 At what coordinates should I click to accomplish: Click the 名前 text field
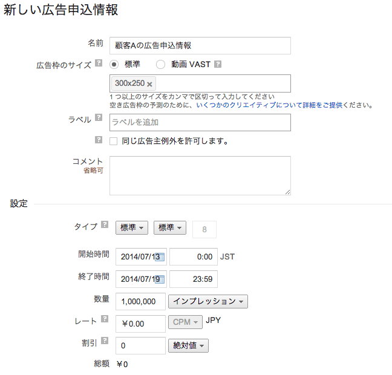[200, 45]
